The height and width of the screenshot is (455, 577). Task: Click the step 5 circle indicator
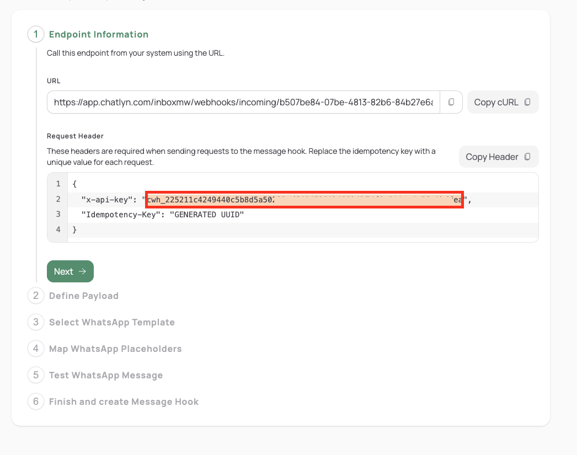[36, 375]
